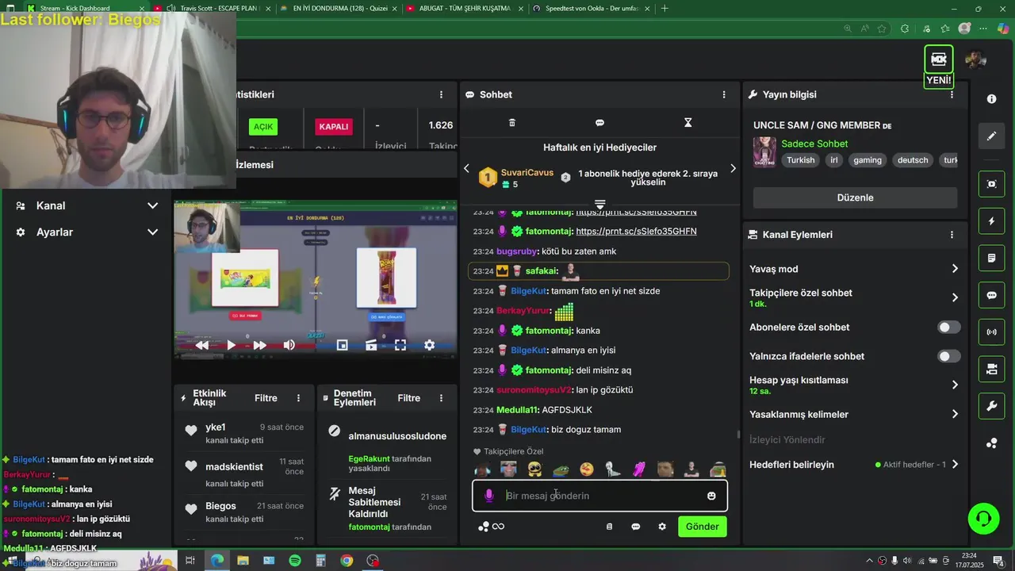Image resolution: width=1015 pixels, height=571 pixels.
Task: Open Etkinlik Akışı three-dot menu
Action: pos(298,398)
